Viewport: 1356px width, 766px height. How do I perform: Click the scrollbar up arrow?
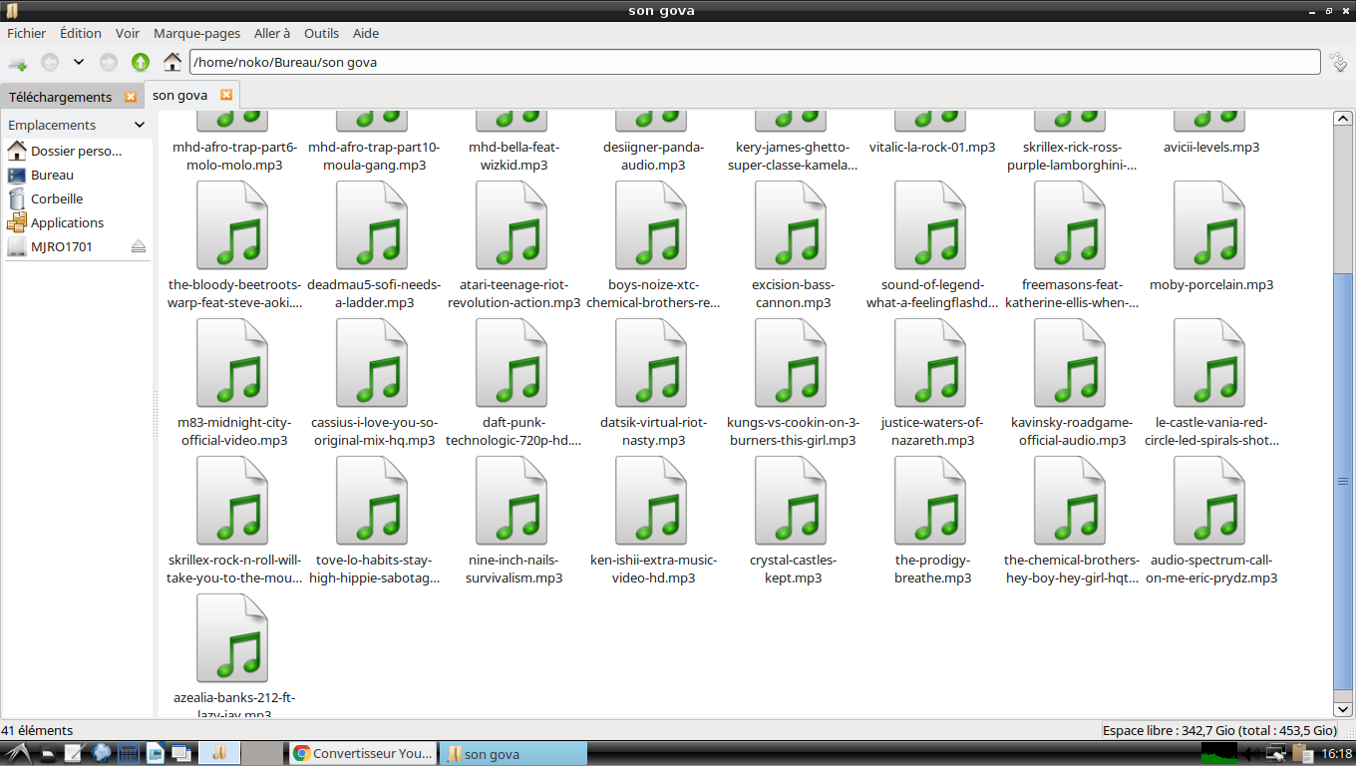tap(1342, 119)
